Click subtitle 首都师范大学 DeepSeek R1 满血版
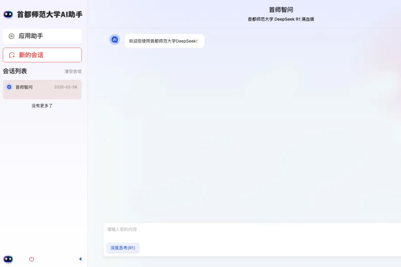The image size is (401, 267). point(281,19)
